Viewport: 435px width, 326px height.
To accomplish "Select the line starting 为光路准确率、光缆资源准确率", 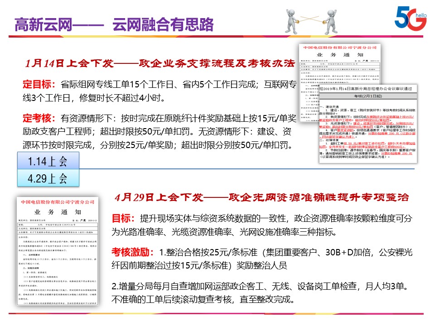I will pos(224,232).
